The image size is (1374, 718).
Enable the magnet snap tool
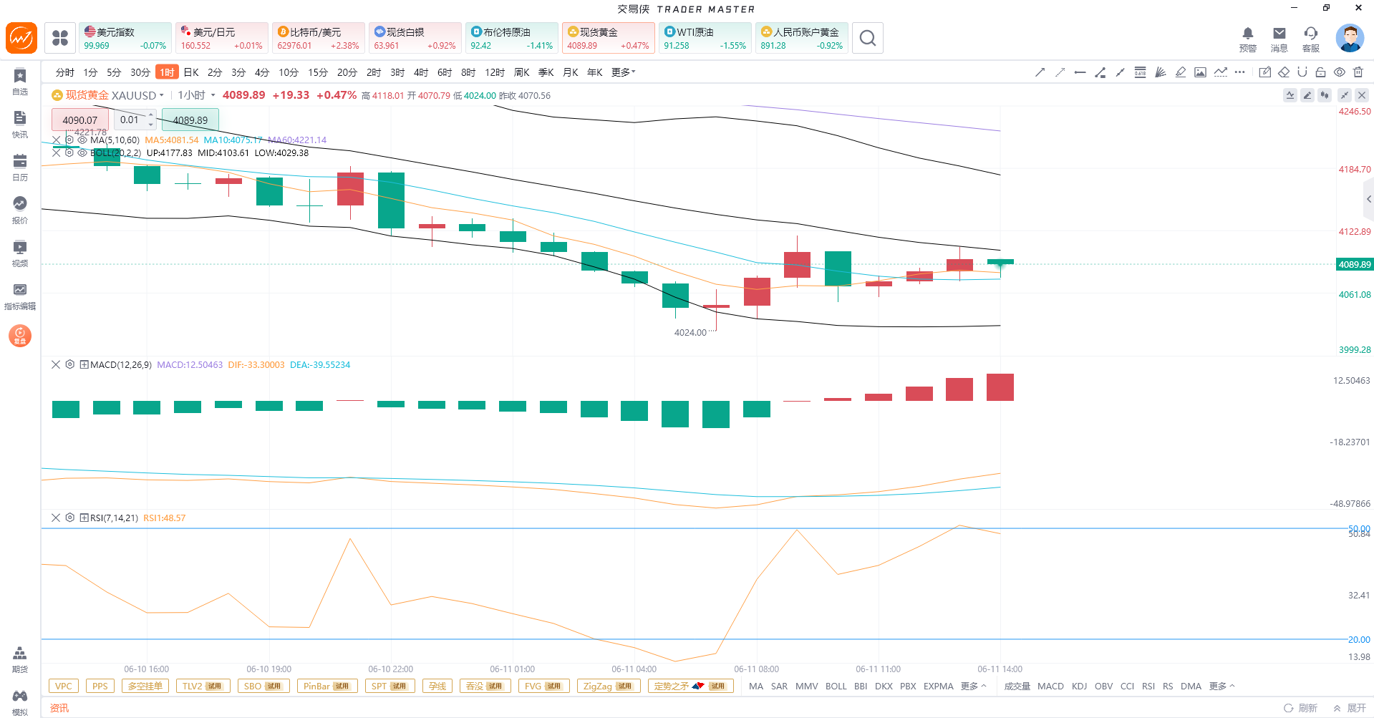click(x=1302, y=72)
